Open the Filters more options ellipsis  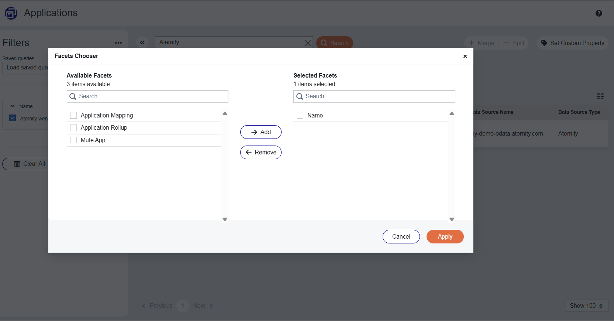pyautogui.click(x=118, y=43)
